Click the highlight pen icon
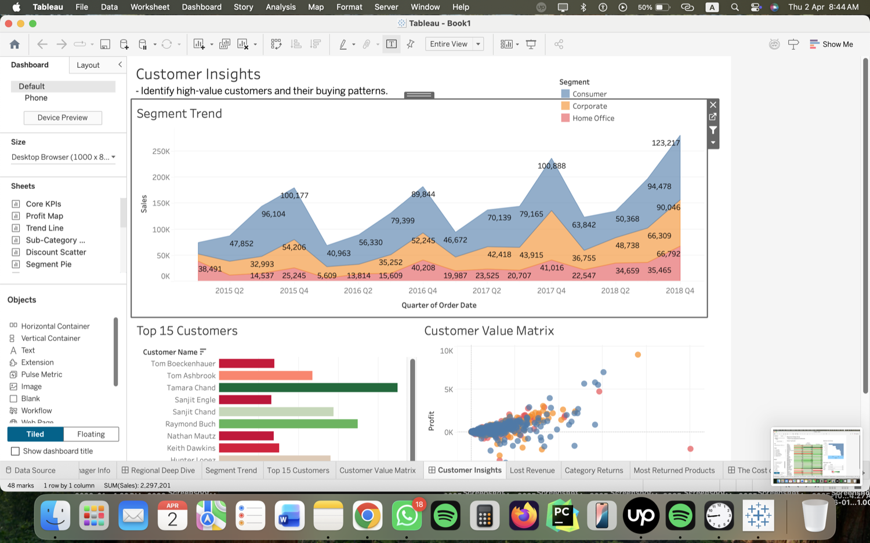This screenshot has width=870, height=543. tap(343, 44)
